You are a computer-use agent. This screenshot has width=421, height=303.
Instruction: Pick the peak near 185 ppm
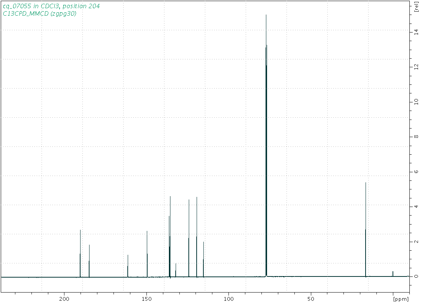click(89, 261)
